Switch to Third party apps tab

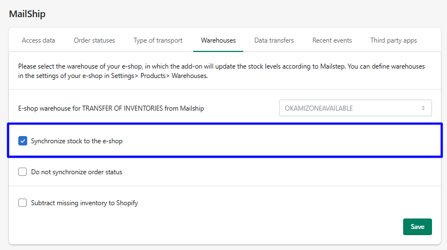coord(393,40)
